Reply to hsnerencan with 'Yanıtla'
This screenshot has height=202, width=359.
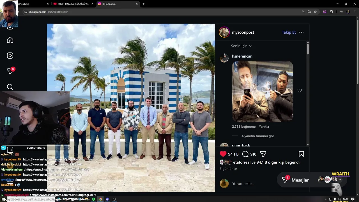point(264,127)
